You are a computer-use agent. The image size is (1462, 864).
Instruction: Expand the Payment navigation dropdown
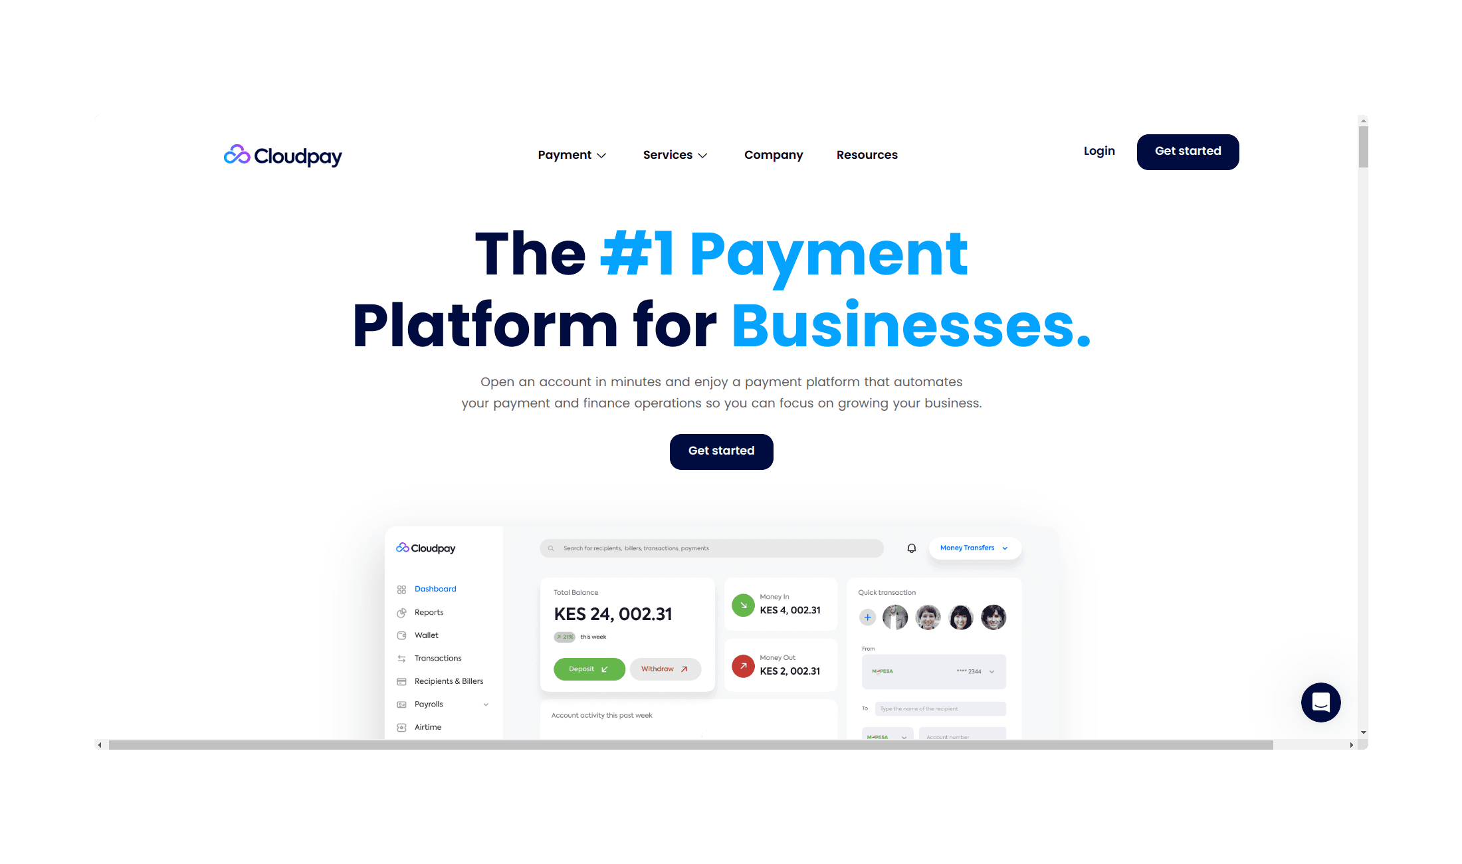(x=571, y=154)
